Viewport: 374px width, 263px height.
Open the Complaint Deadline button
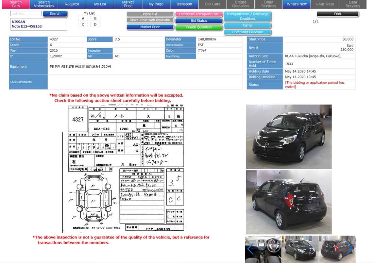[x=248, y=32]
